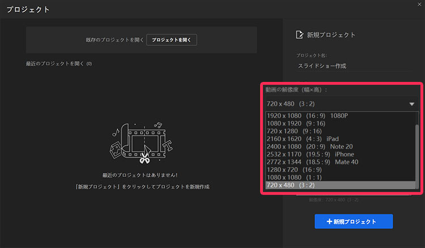The image size is (425, 248).
Task: Click the new project document icon
Action: pos(299,35)
